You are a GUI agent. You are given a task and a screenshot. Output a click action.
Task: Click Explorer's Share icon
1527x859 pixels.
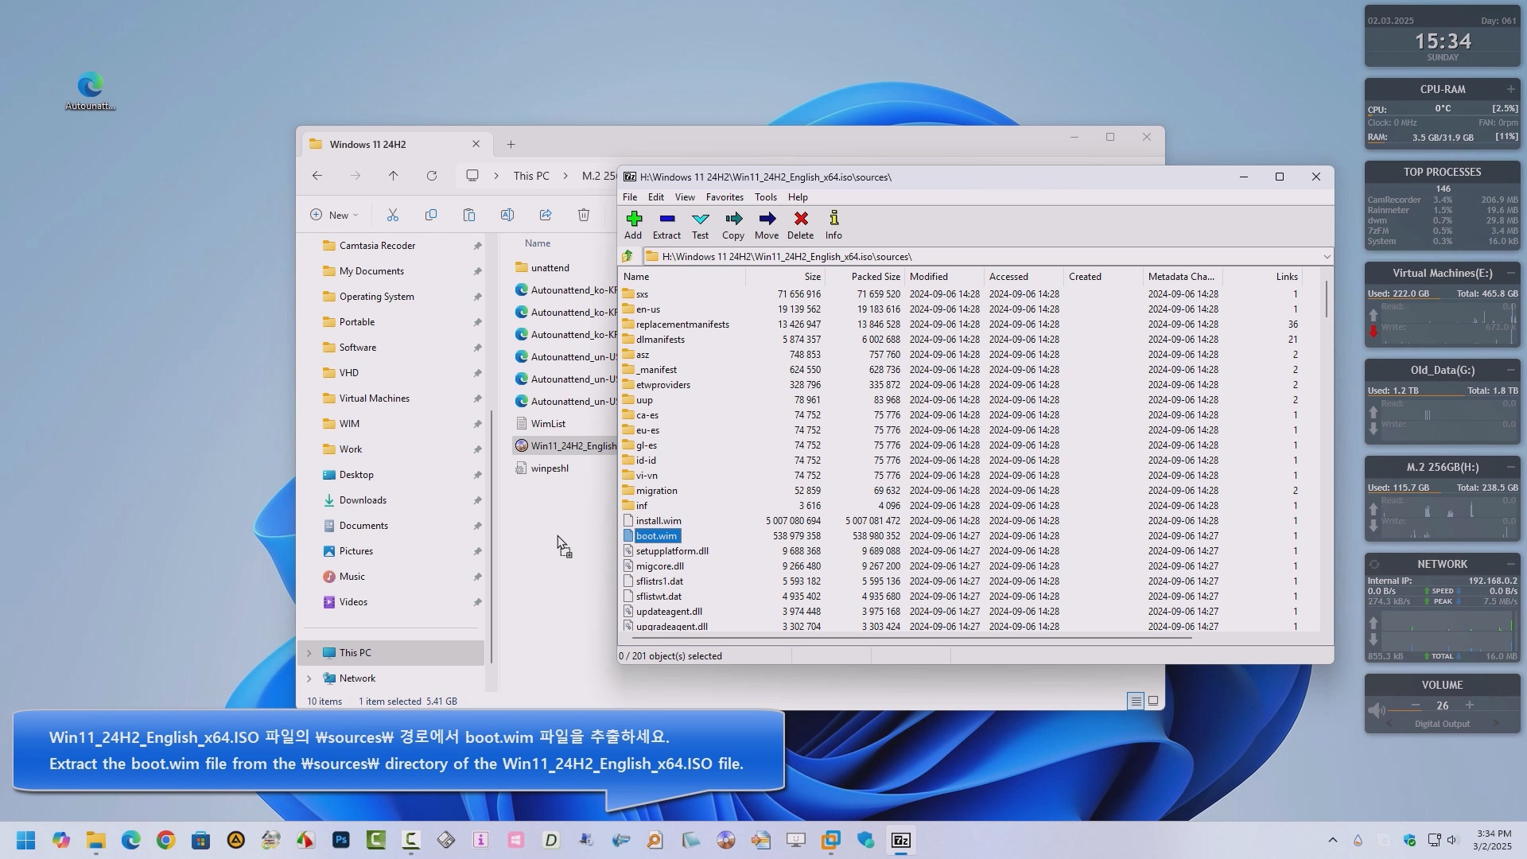coord(546,215)
